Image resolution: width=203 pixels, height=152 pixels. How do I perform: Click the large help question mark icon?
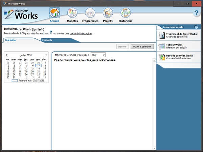click(x=196, y=13)
